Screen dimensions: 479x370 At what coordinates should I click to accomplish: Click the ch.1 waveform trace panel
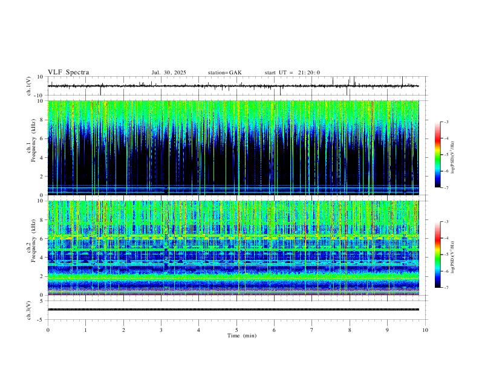tap(238, 86)
